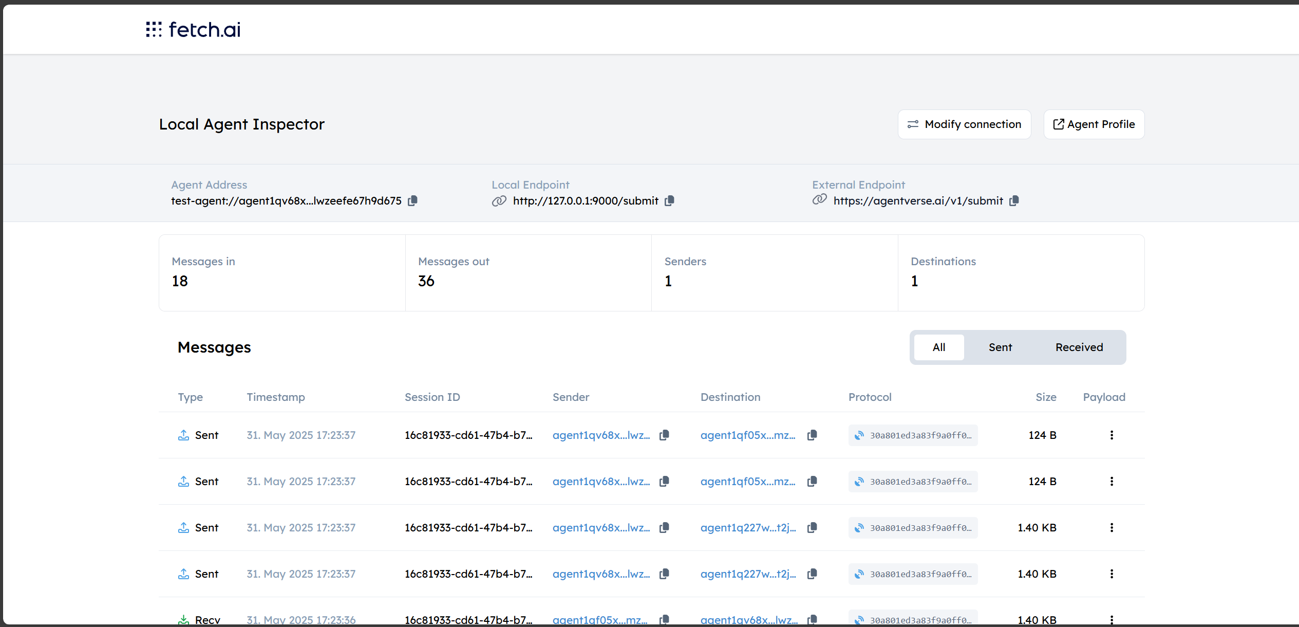This screenshot has height=627, width=1299.
Task: Copy the agent address to clipboard
Action: click(x=412, y=200)
